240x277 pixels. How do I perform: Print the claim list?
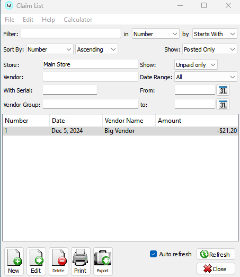pyautogui.click(x=81, y=261)
